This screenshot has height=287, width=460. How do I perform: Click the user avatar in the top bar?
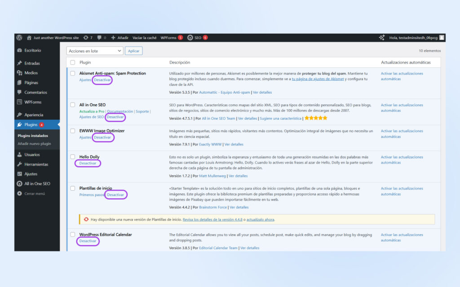click(x=442, y=38)
